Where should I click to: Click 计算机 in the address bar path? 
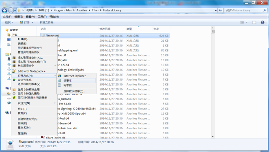tap(30, 10)
